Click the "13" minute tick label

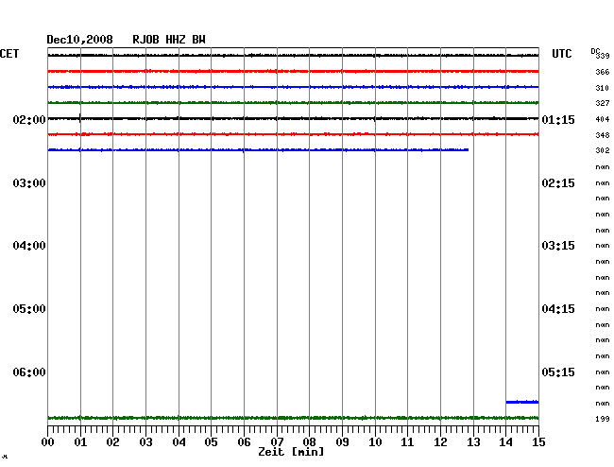tap(473, 442)
